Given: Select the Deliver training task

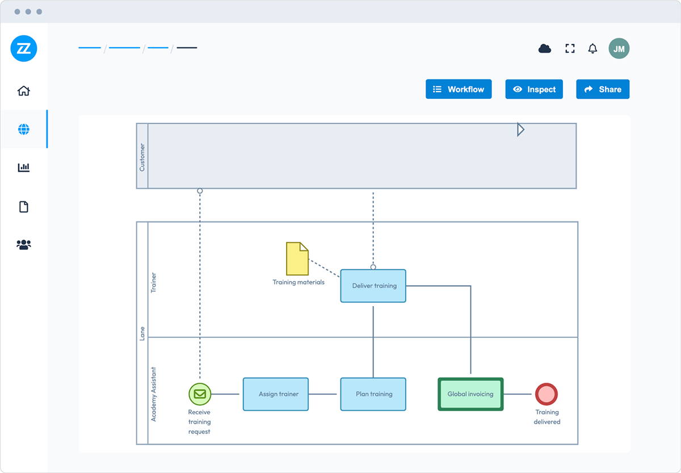Looking at the screenshot, I should coord(373,286).
